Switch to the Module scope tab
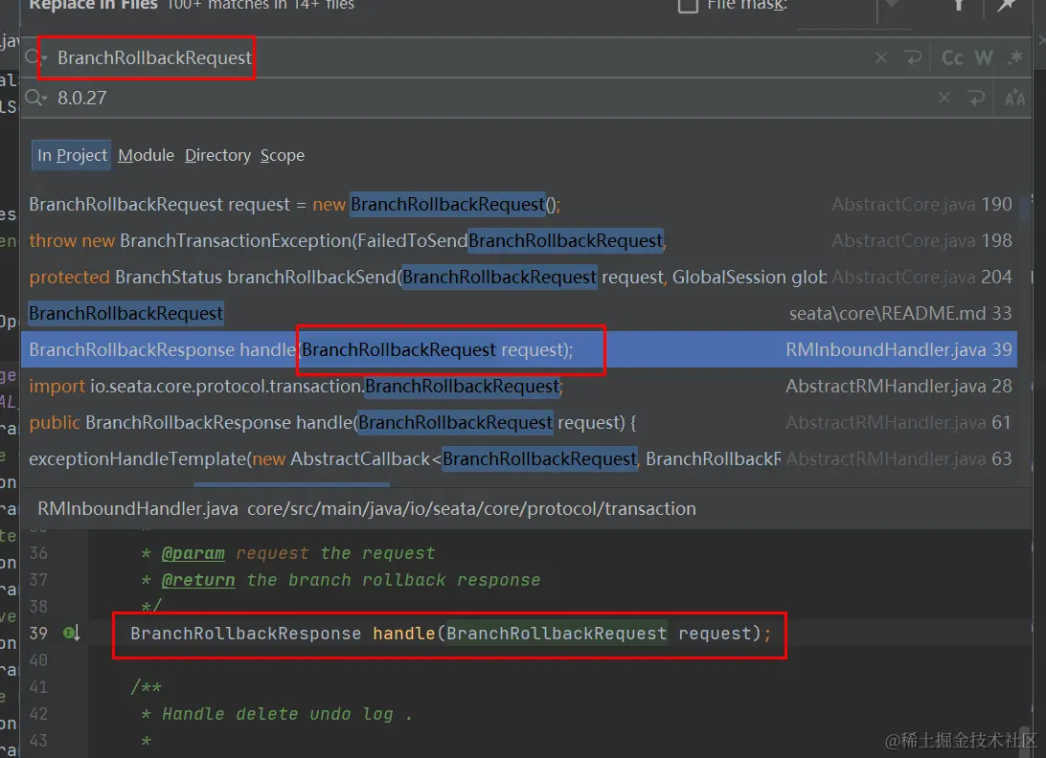Screen dimensions: 1046x758 click(147, 155)
